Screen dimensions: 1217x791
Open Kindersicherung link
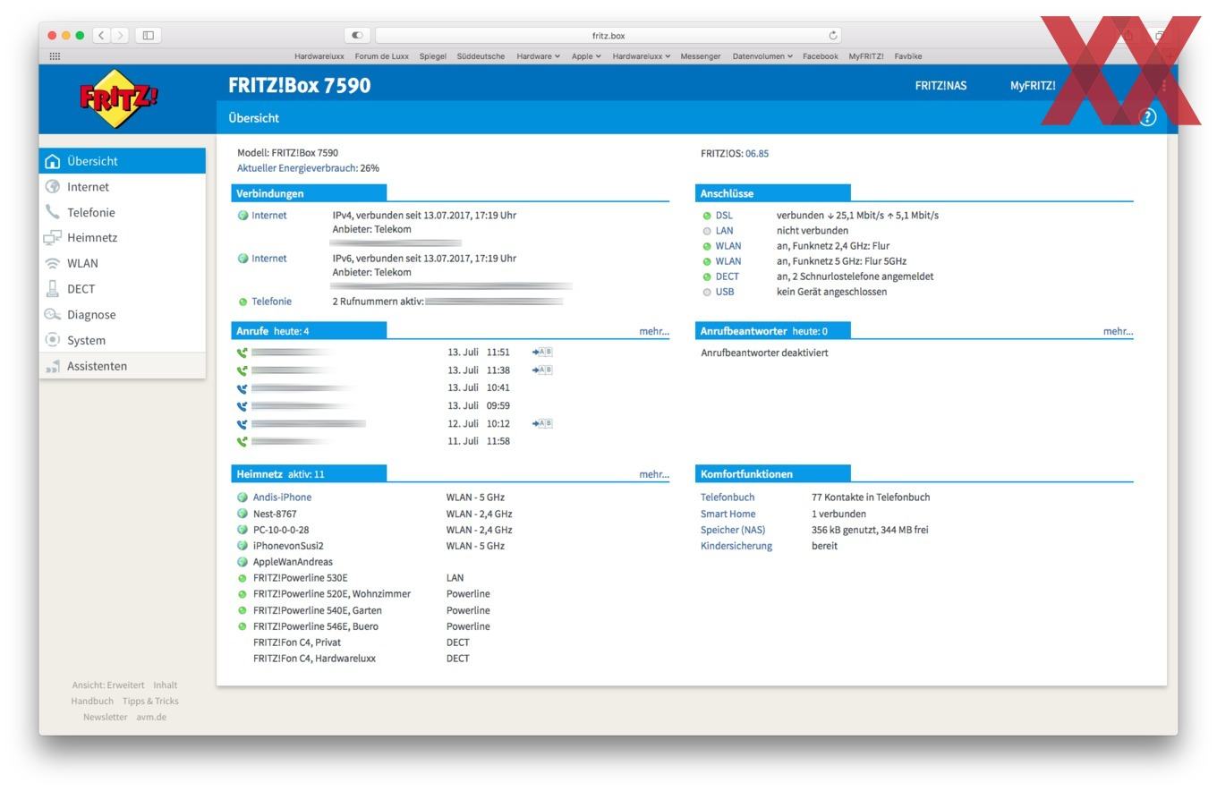click(736, 546)
